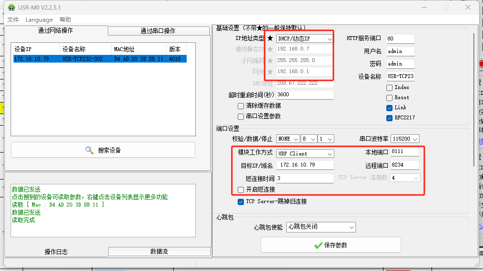This screenshot has width=483, height=271.
Task: Click the log line 读取完成
Action: 24,220
